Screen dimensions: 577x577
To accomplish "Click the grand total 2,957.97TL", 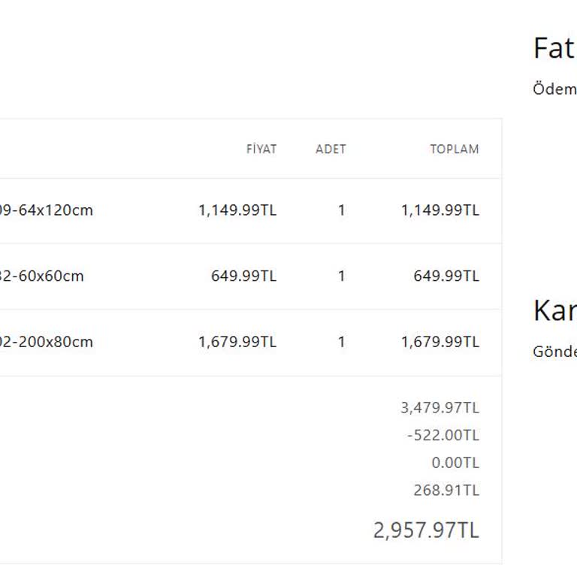I will tap(426, 530).
